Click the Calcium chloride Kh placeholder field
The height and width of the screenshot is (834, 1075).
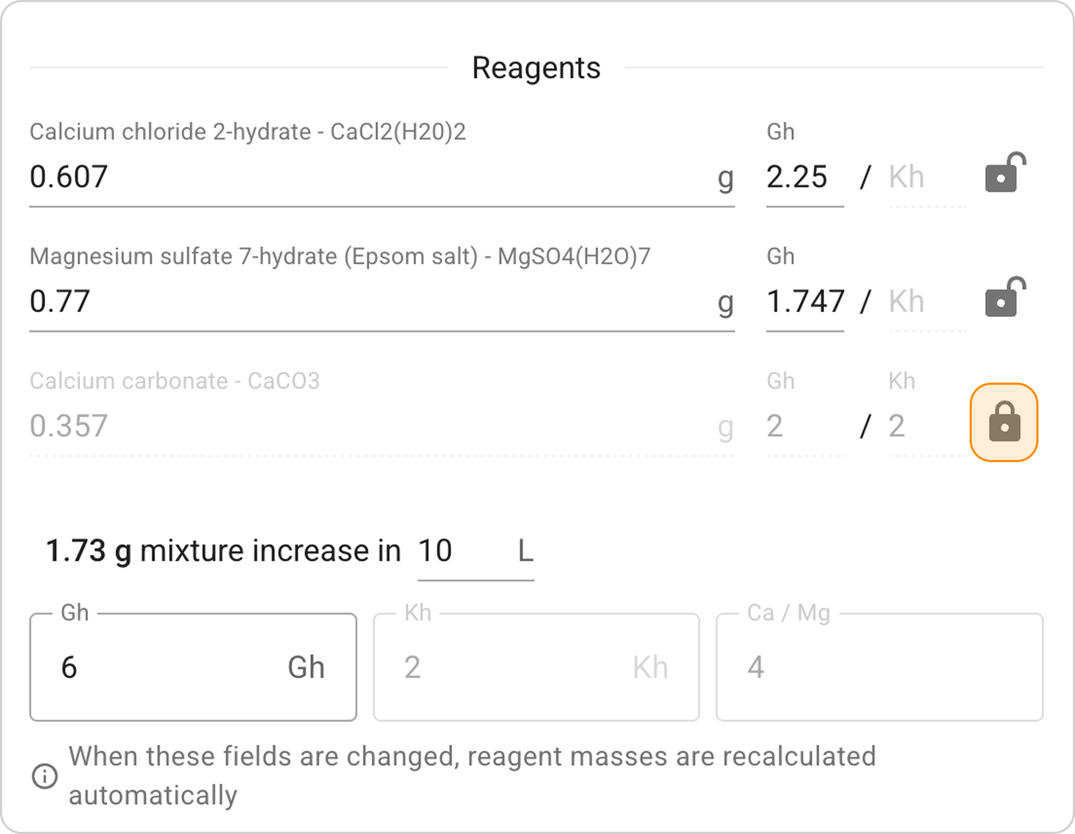pos(926,177)
